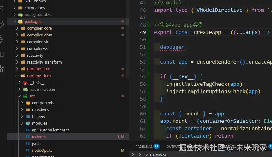Click the __tests__ folder icon
The image size is (272, 157).
click(x=26, y=83)
